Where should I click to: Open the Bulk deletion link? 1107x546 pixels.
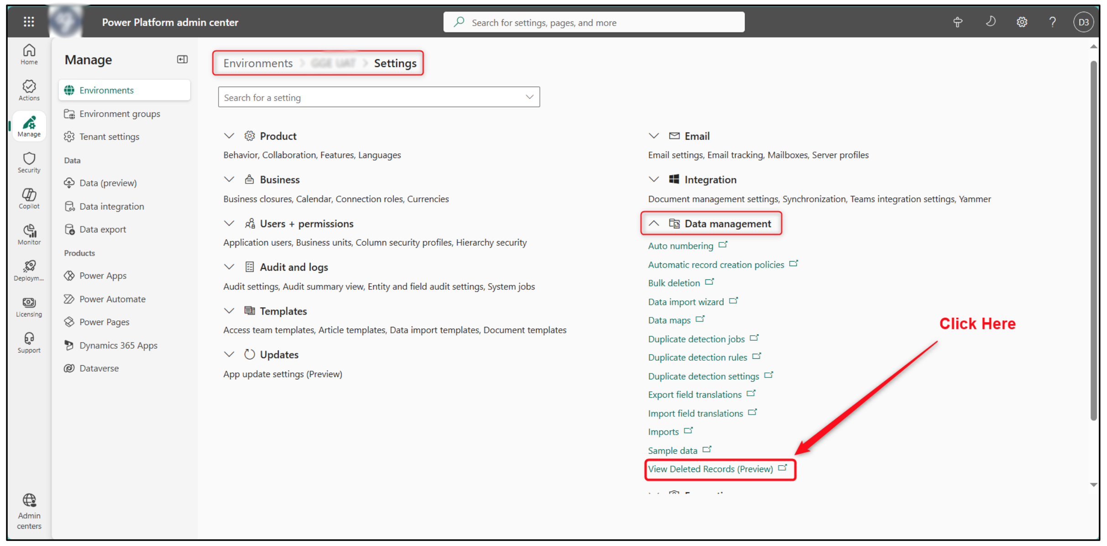pos(674,283)
